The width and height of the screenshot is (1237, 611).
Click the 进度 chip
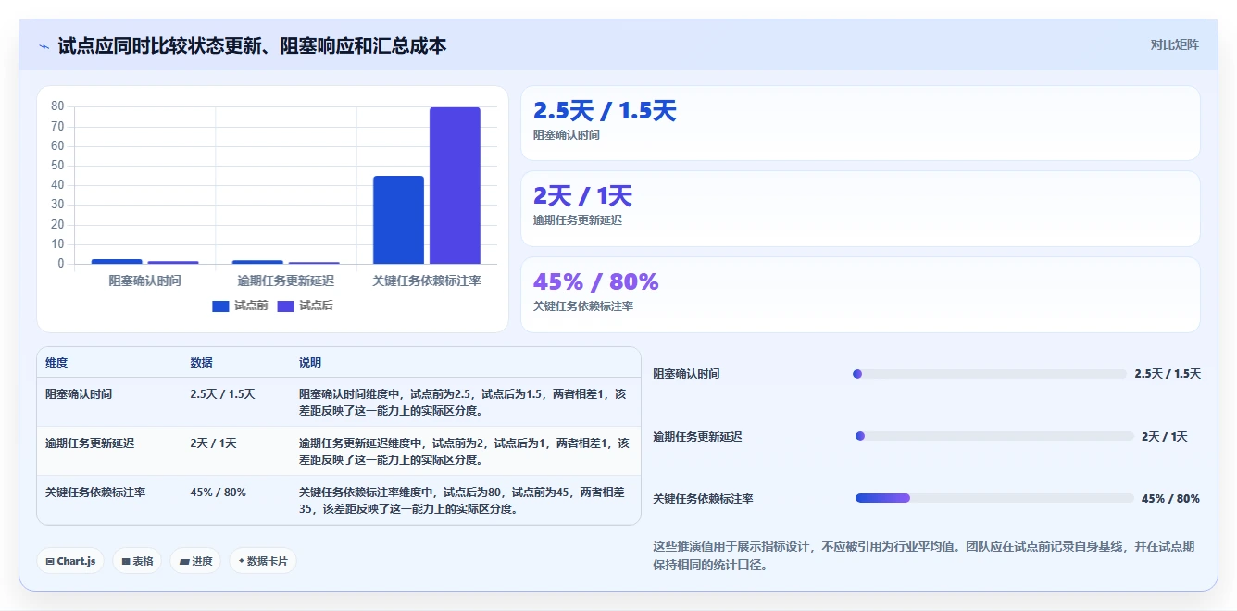pyautogui.click(x=195, y=561)
